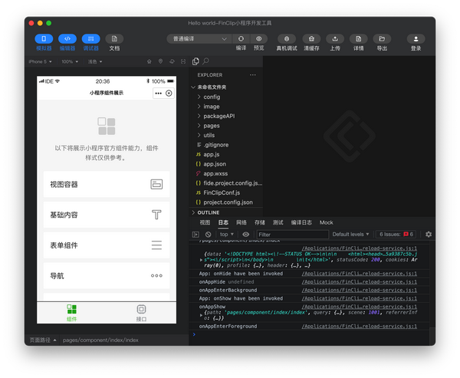Click the 预览 preview eye icon

tap(259, 39)
